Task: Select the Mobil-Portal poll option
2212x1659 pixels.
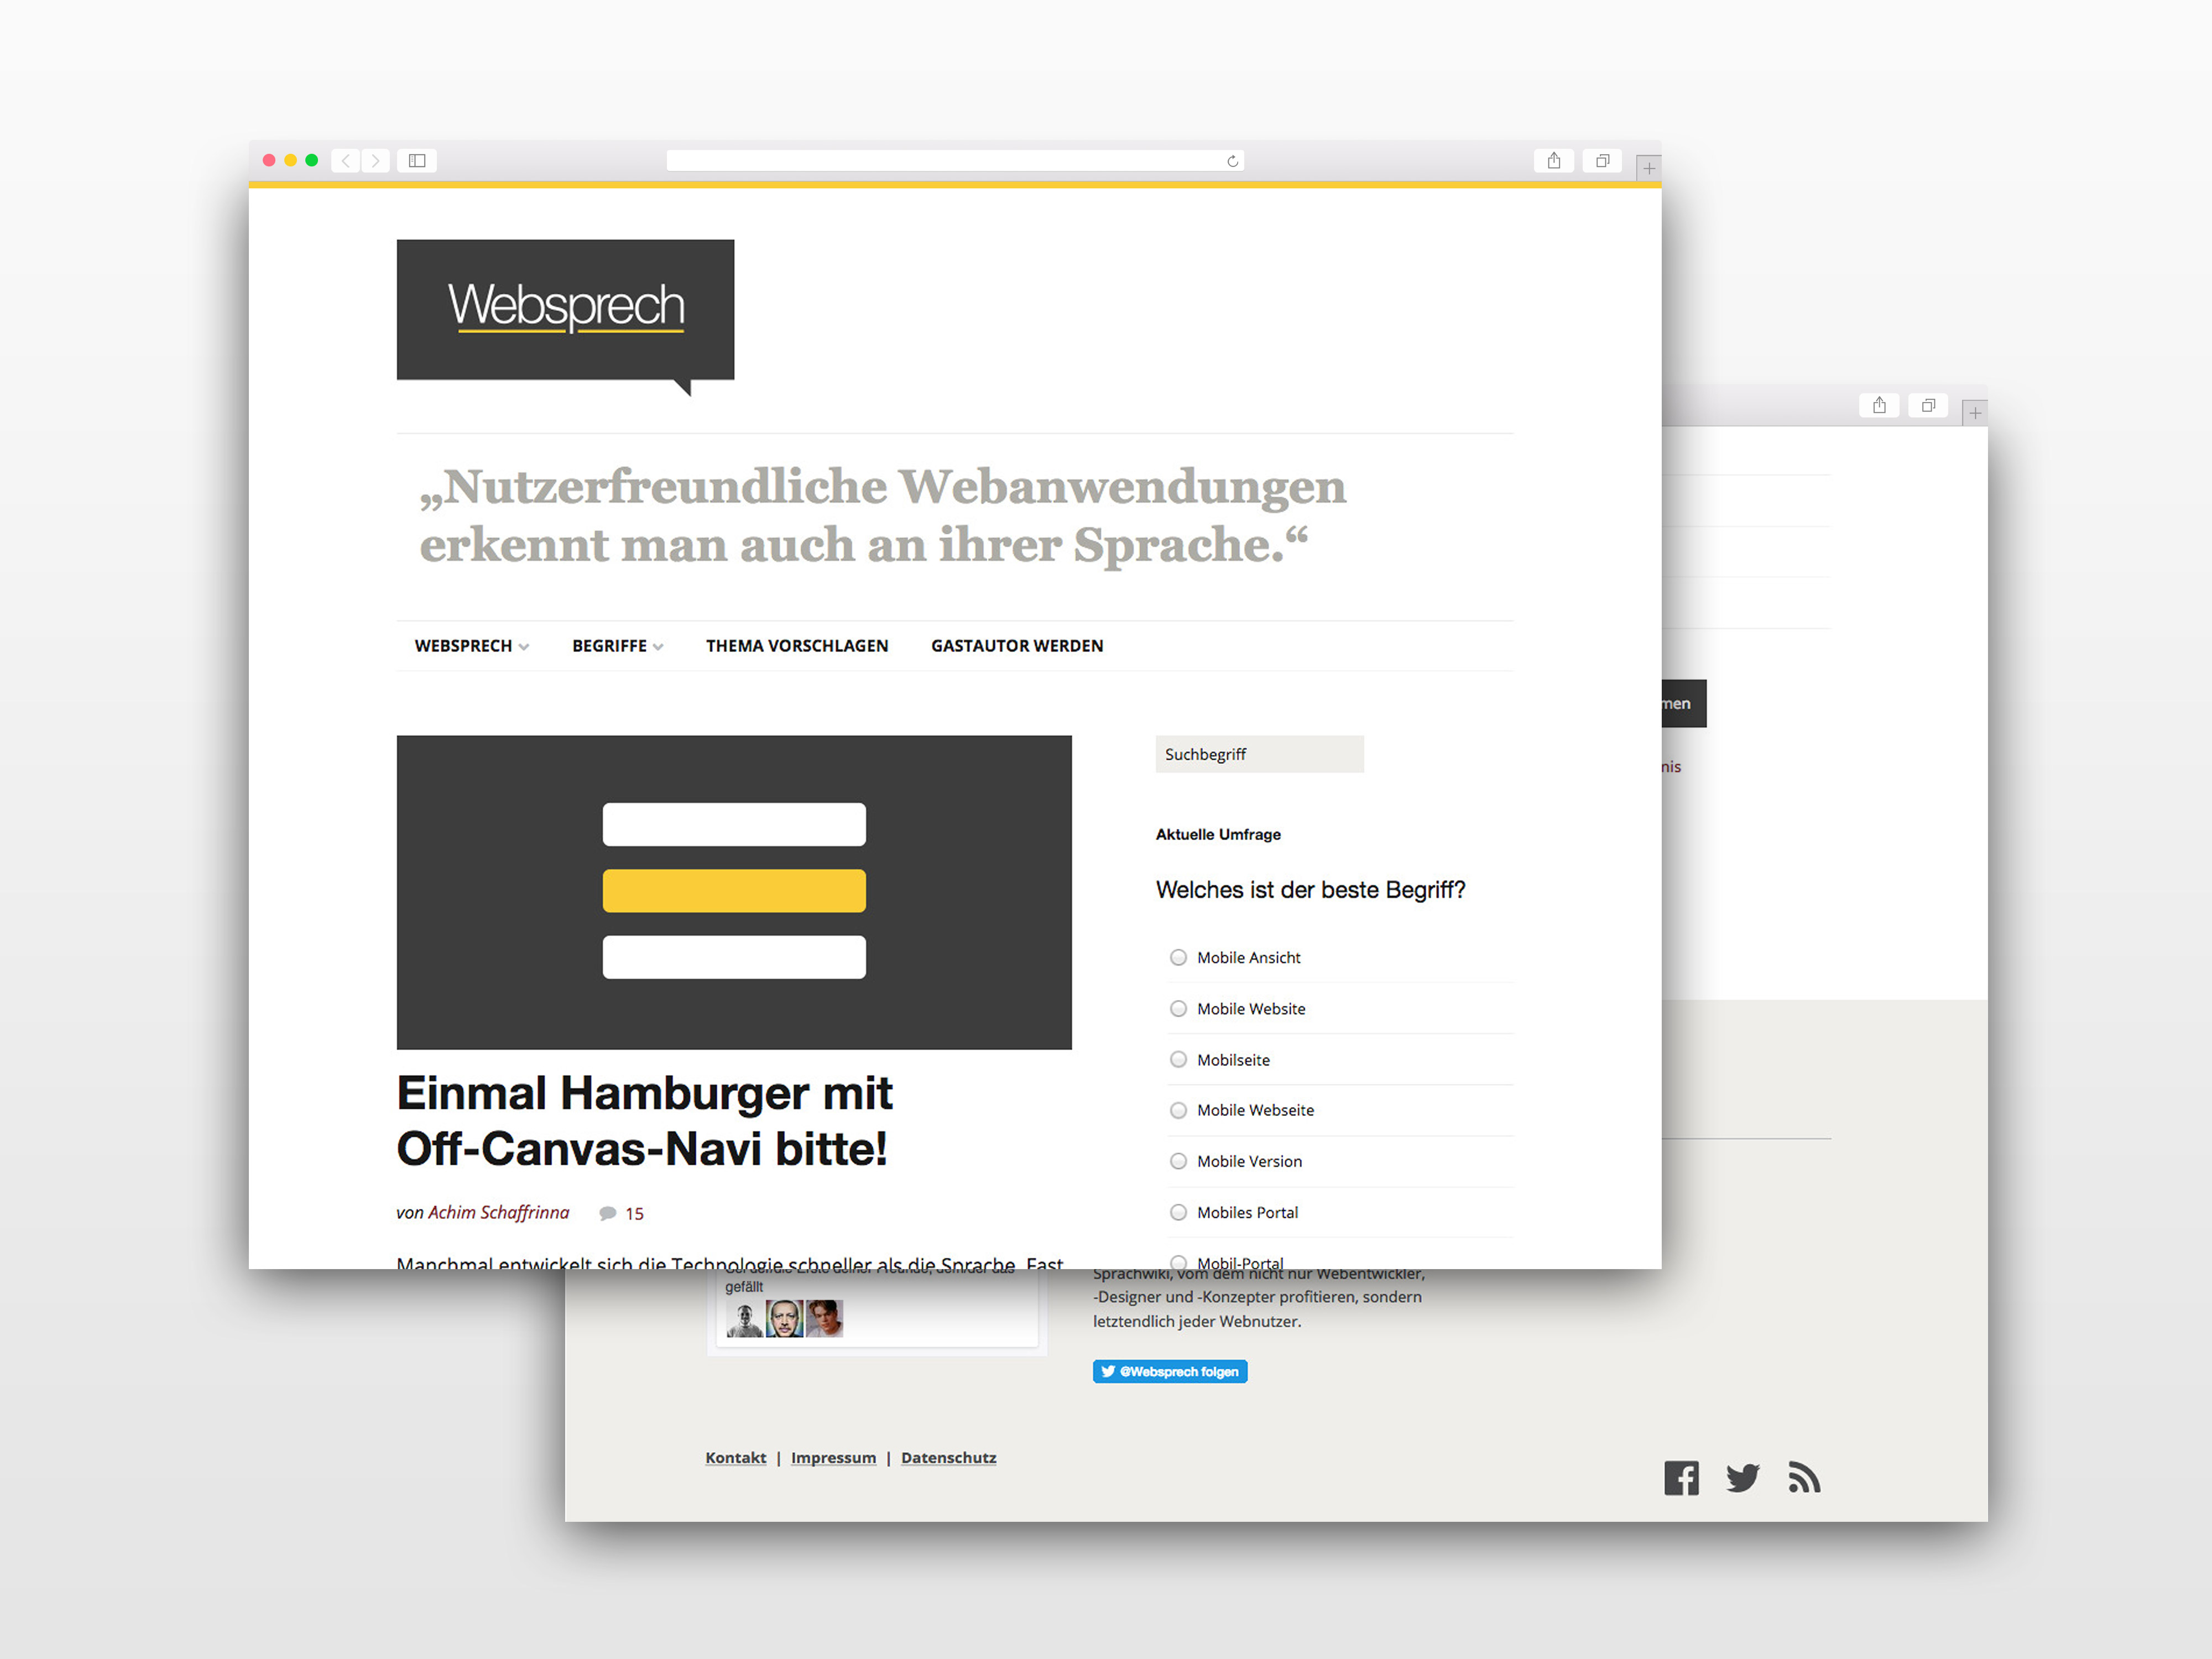Action: click(x=1178, y=1262)
